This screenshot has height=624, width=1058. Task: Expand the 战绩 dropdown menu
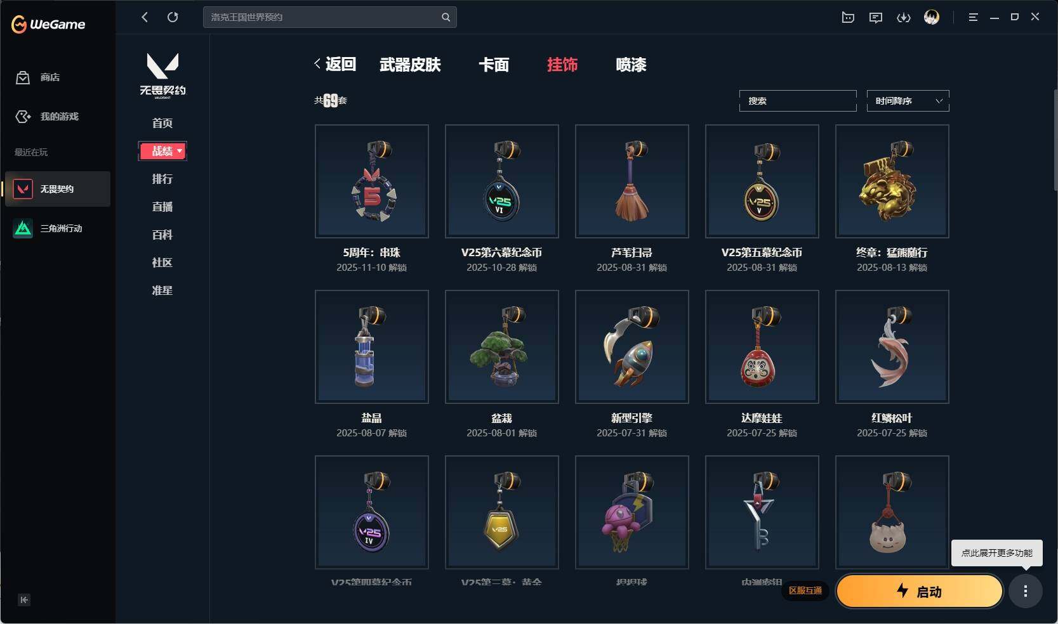[x=162, y=151]
